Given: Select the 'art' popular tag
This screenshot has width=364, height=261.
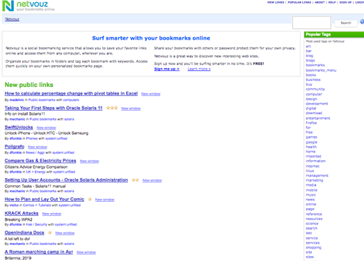Looking at the screenshot, I should pos(308,47).
